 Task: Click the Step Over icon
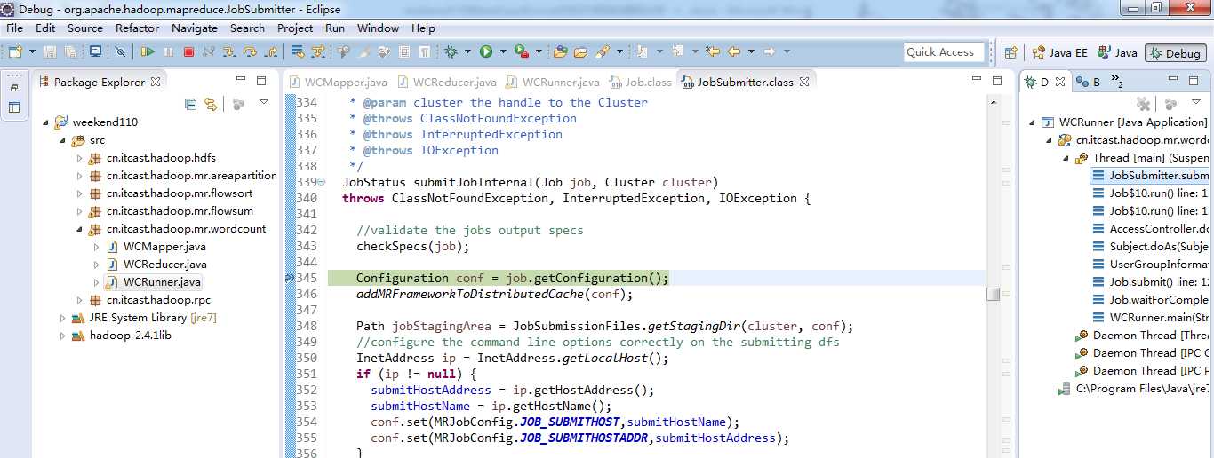[x=249, y=51]
